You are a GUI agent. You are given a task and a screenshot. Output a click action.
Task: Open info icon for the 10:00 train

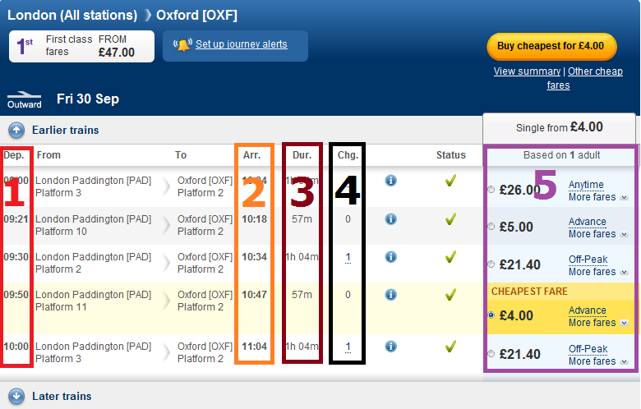point(391,347)
